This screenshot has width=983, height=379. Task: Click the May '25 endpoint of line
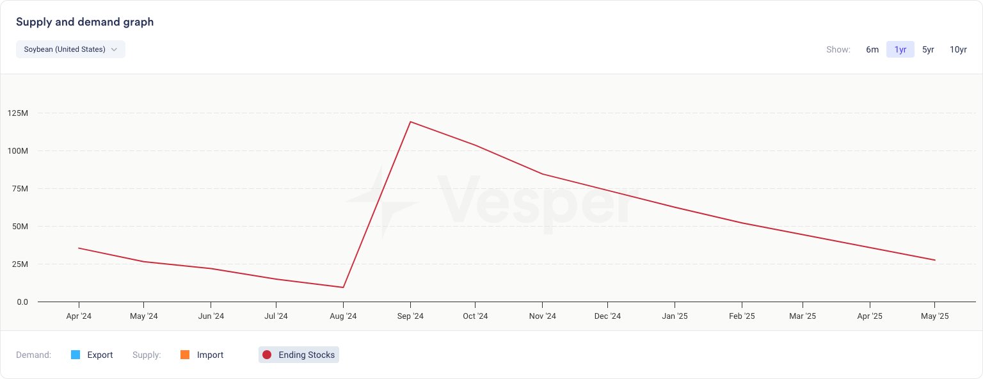pyautogui.click(x=935, y=260)
